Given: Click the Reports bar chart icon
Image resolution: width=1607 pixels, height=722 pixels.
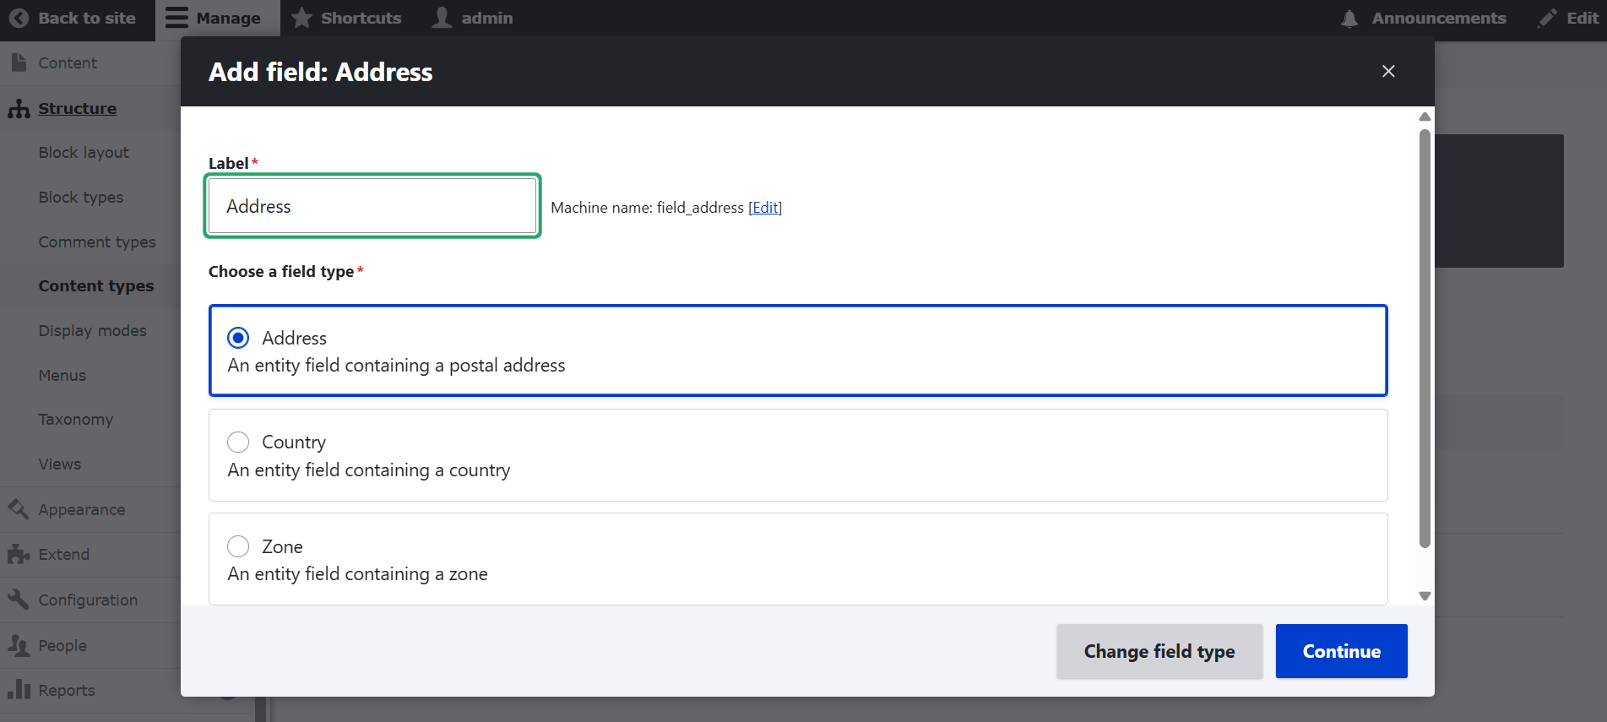Looking at the screenshot, I should (19, 690).
